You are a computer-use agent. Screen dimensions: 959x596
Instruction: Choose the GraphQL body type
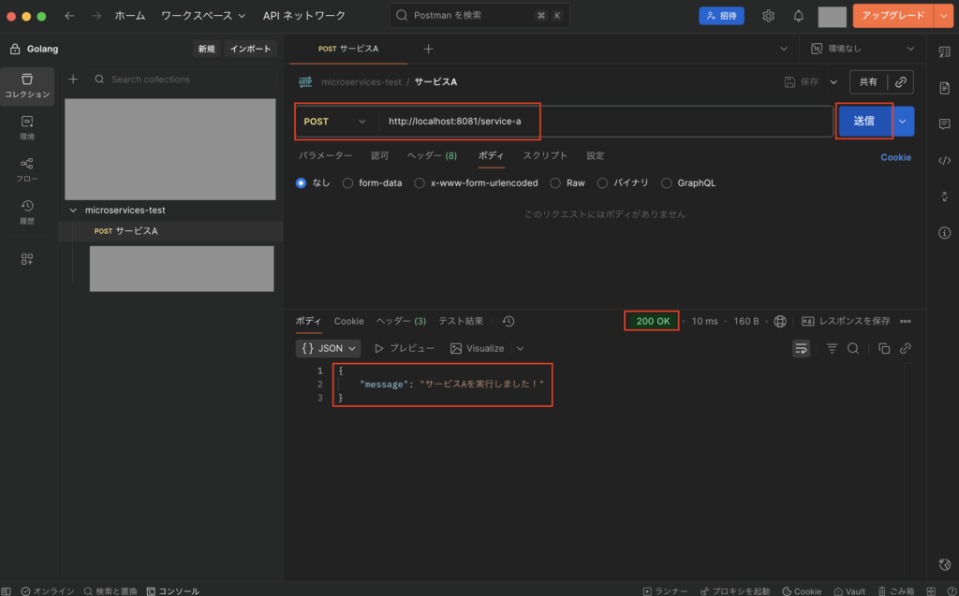tap(668, 183)
